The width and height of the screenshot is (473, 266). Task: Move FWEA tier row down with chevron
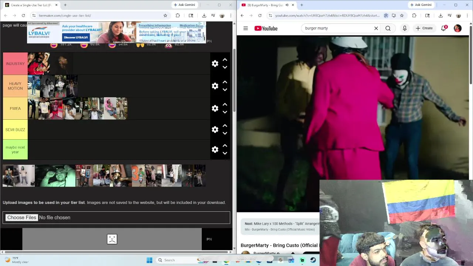tap(225, 112)
